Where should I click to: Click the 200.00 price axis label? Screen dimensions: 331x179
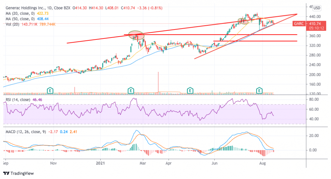[x=315, y=74]
